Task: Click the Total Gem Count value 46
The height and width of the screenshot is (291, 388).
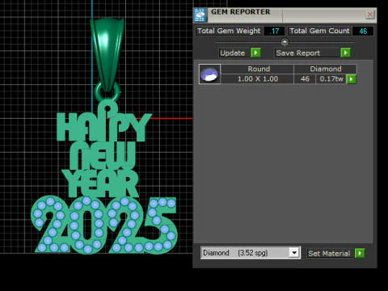Action: point(363,32)
